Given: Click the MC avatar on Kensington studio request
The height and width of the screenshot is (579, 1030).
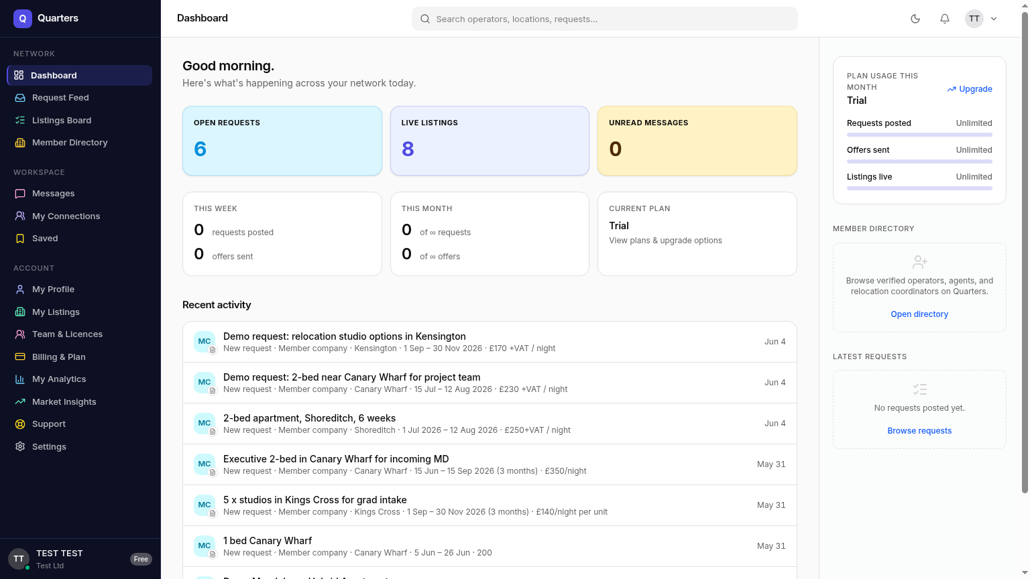Looking at the screenshot, I should click(x=205, y=342).
